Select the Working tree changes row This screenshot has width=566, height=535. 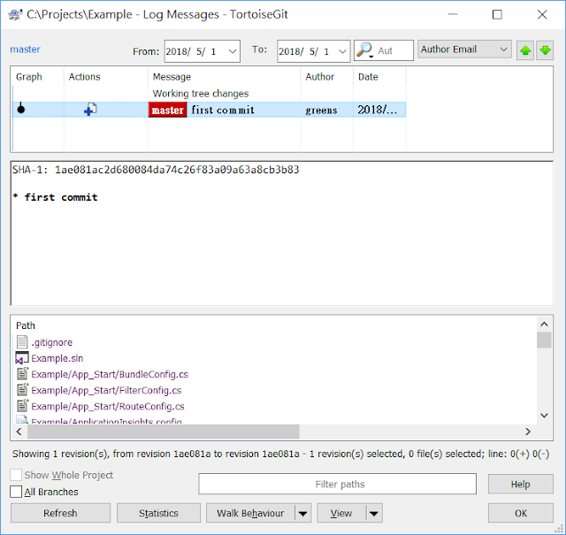[x=209, y=94]
